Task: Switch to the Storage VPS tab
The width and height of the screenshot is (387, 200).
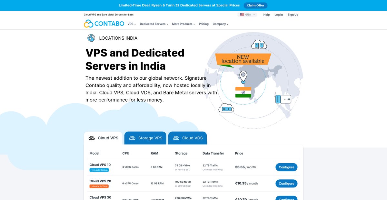Action: pos(145,138)
